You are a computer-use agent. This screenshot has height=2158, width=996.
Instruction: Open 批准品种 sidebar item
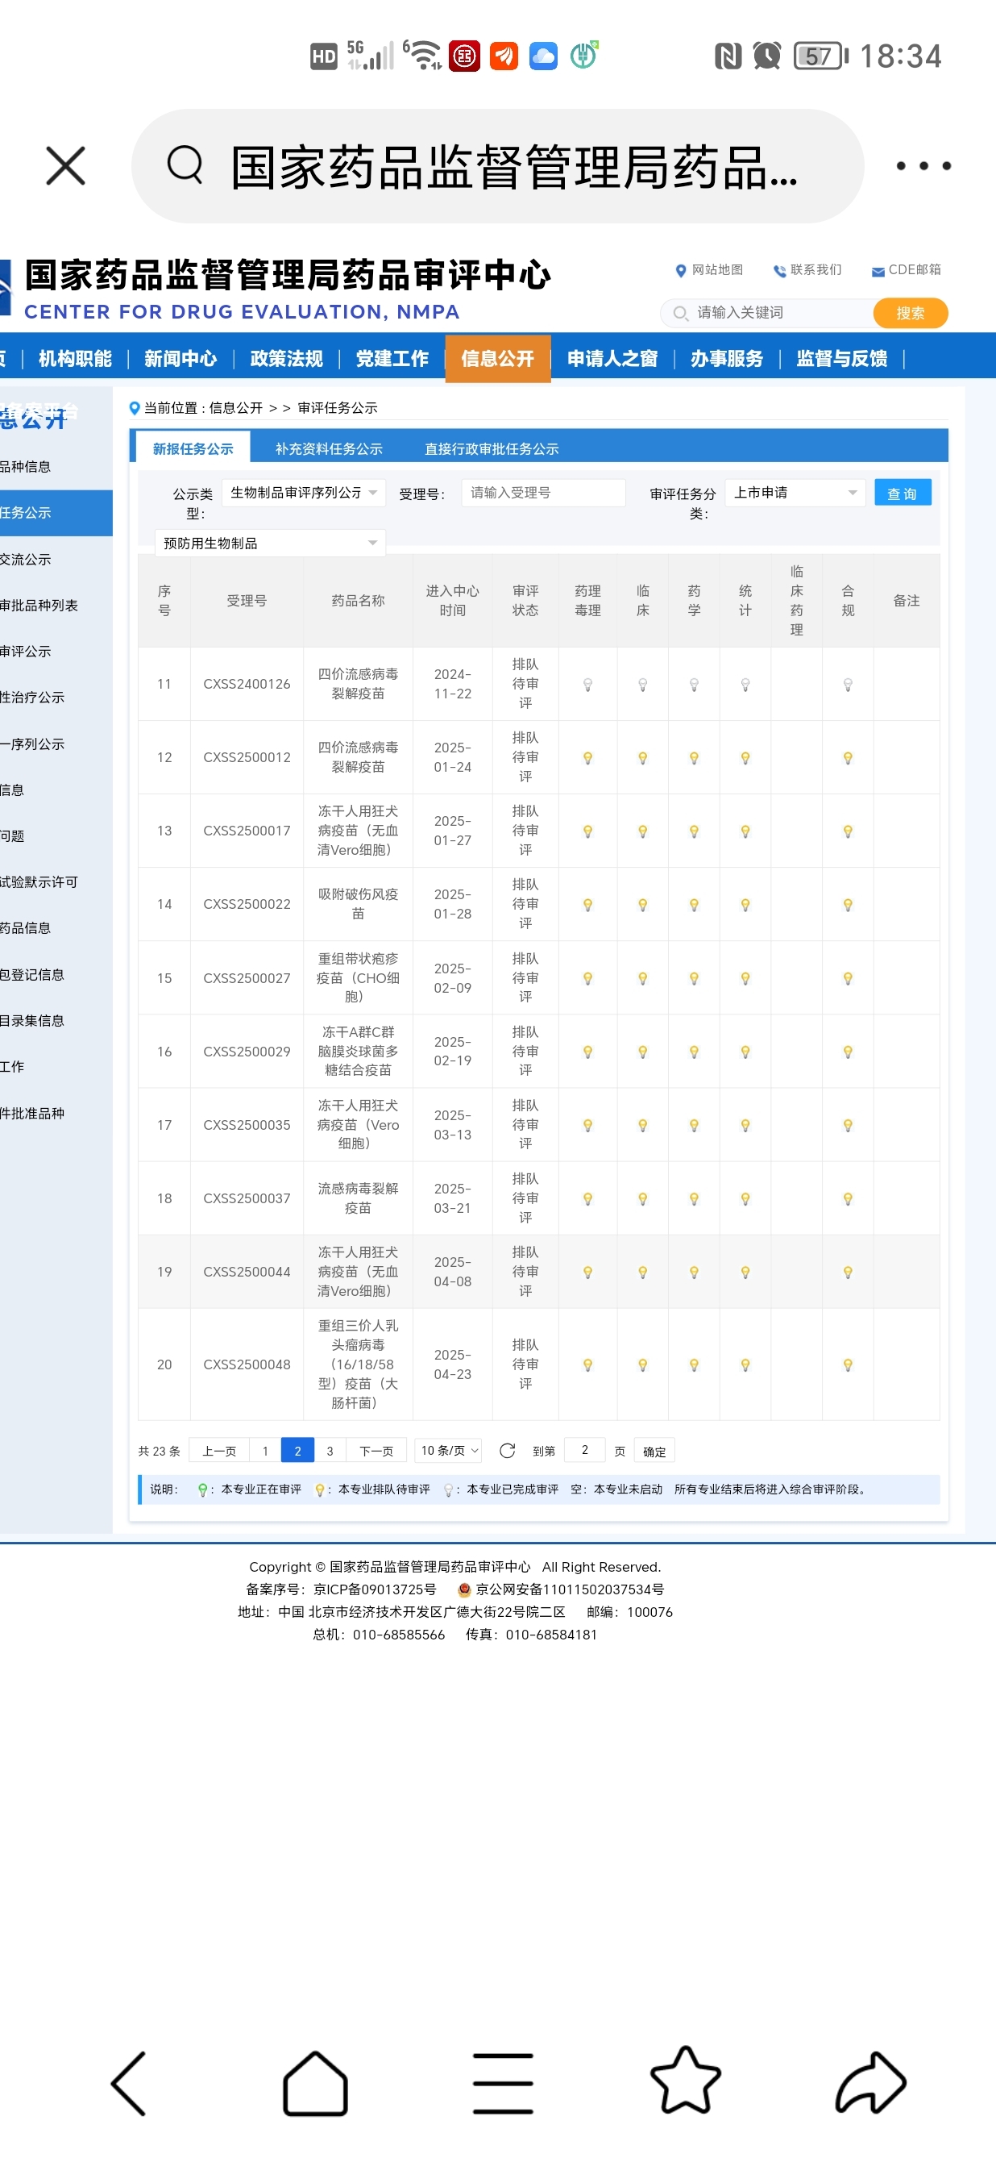(33, 1114)
